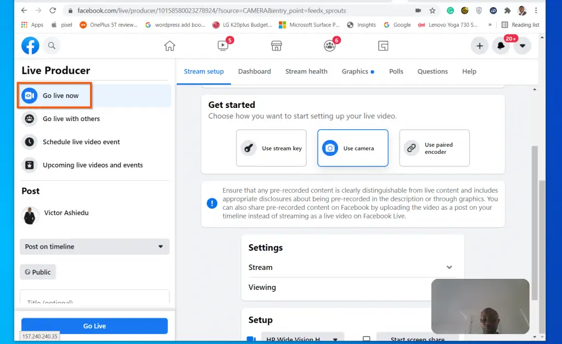
Task: Open the wordpress add boo... bookmark
Action: coord(175,25)
